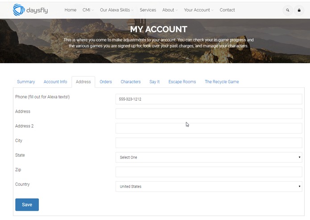Expand Your Account menu
Screen dimensions: 310x220
tap(198, 10)
